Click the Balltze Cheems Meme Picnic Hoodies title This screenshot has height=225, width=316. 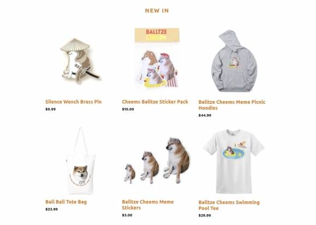(232, 105)
